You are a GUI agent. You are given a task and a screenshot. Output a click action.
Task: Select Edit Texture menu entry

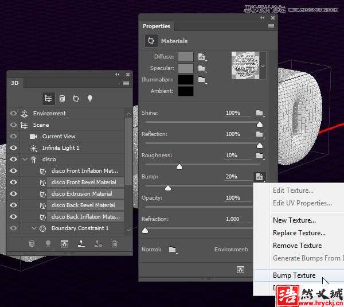(x=293, y=191)
